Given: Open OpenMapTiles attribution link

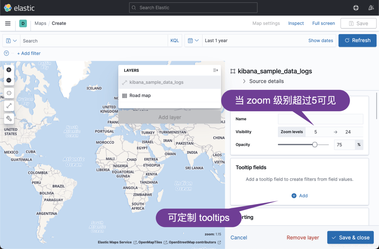Looking at the screenshot, I should tap(153, 242).
